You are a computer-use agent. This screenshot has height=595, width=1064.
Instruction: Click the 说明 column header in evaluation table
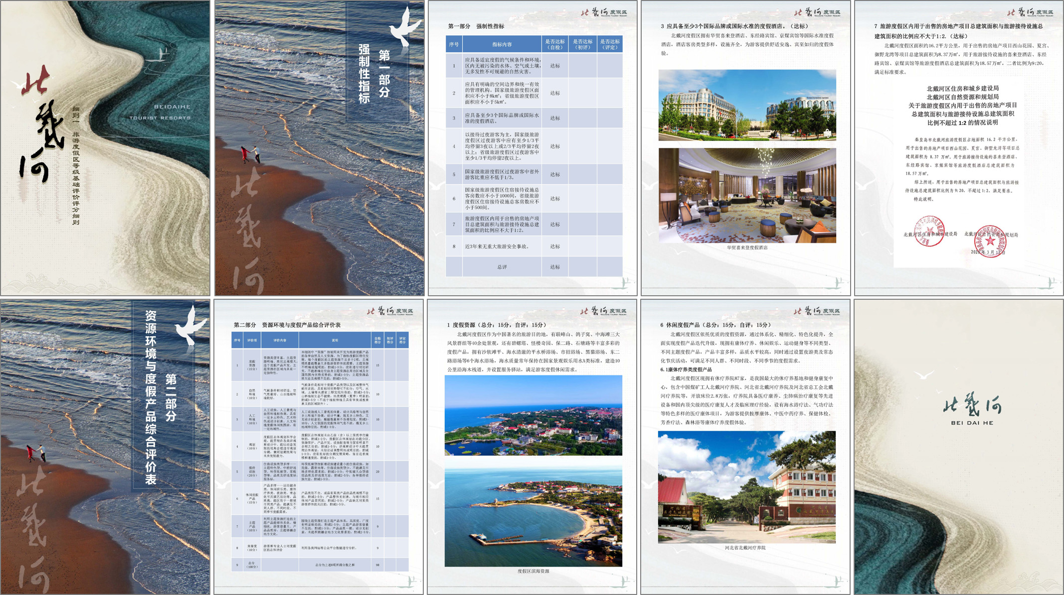pos(335,340)
